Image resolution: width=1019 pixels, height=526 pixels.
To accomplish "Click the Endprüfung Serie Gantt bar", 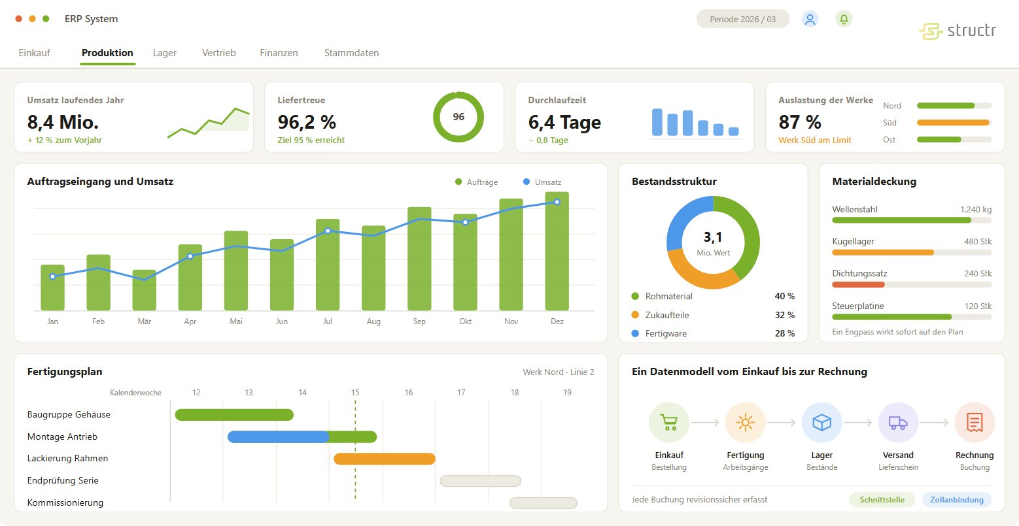I will pos(481,481).
